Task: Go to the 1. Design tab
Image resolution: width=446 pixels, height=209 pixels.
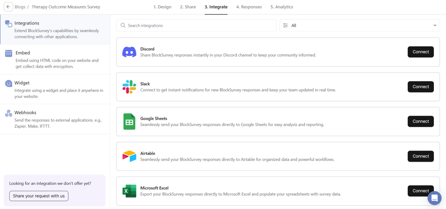Action: [x=163, y=7]
